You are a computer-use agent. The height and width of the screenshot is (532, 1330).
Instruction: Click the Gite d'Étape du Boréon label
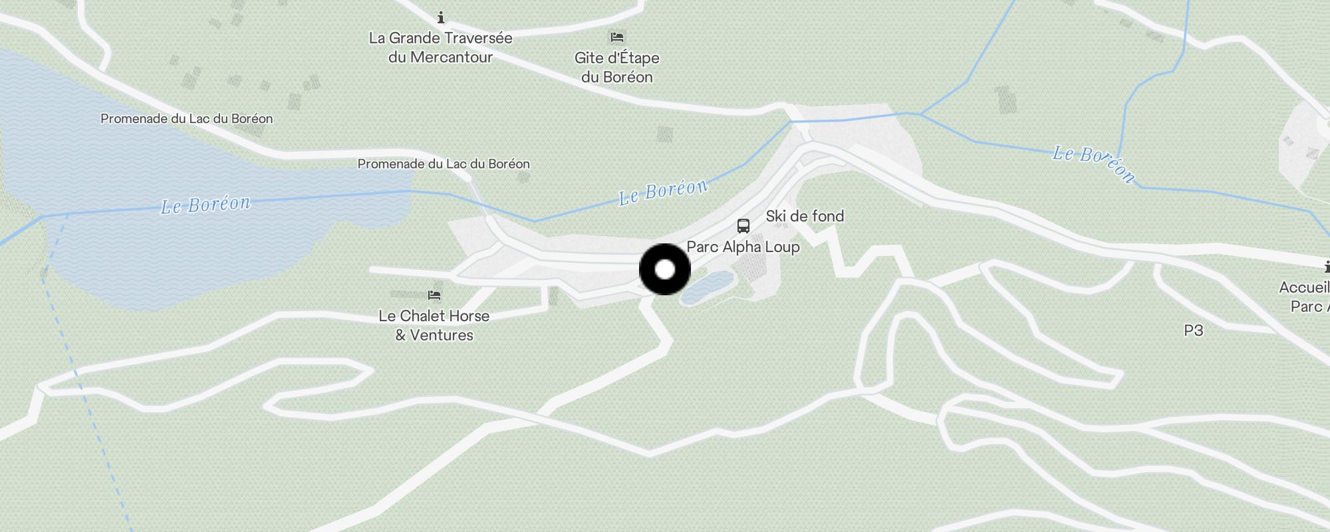(617, 67)
